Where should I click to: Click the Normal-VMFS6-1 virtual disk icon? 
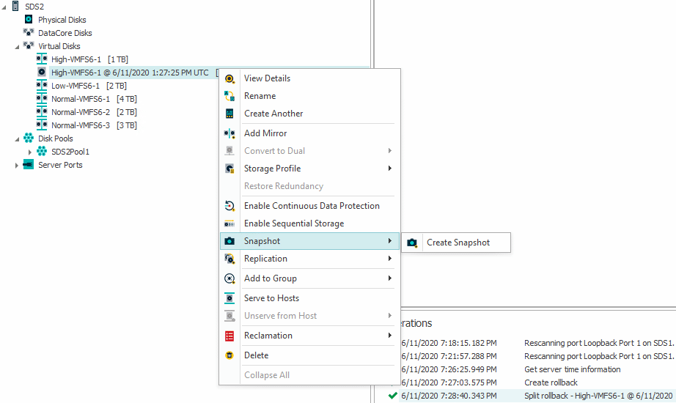click(x=42, y=99)
